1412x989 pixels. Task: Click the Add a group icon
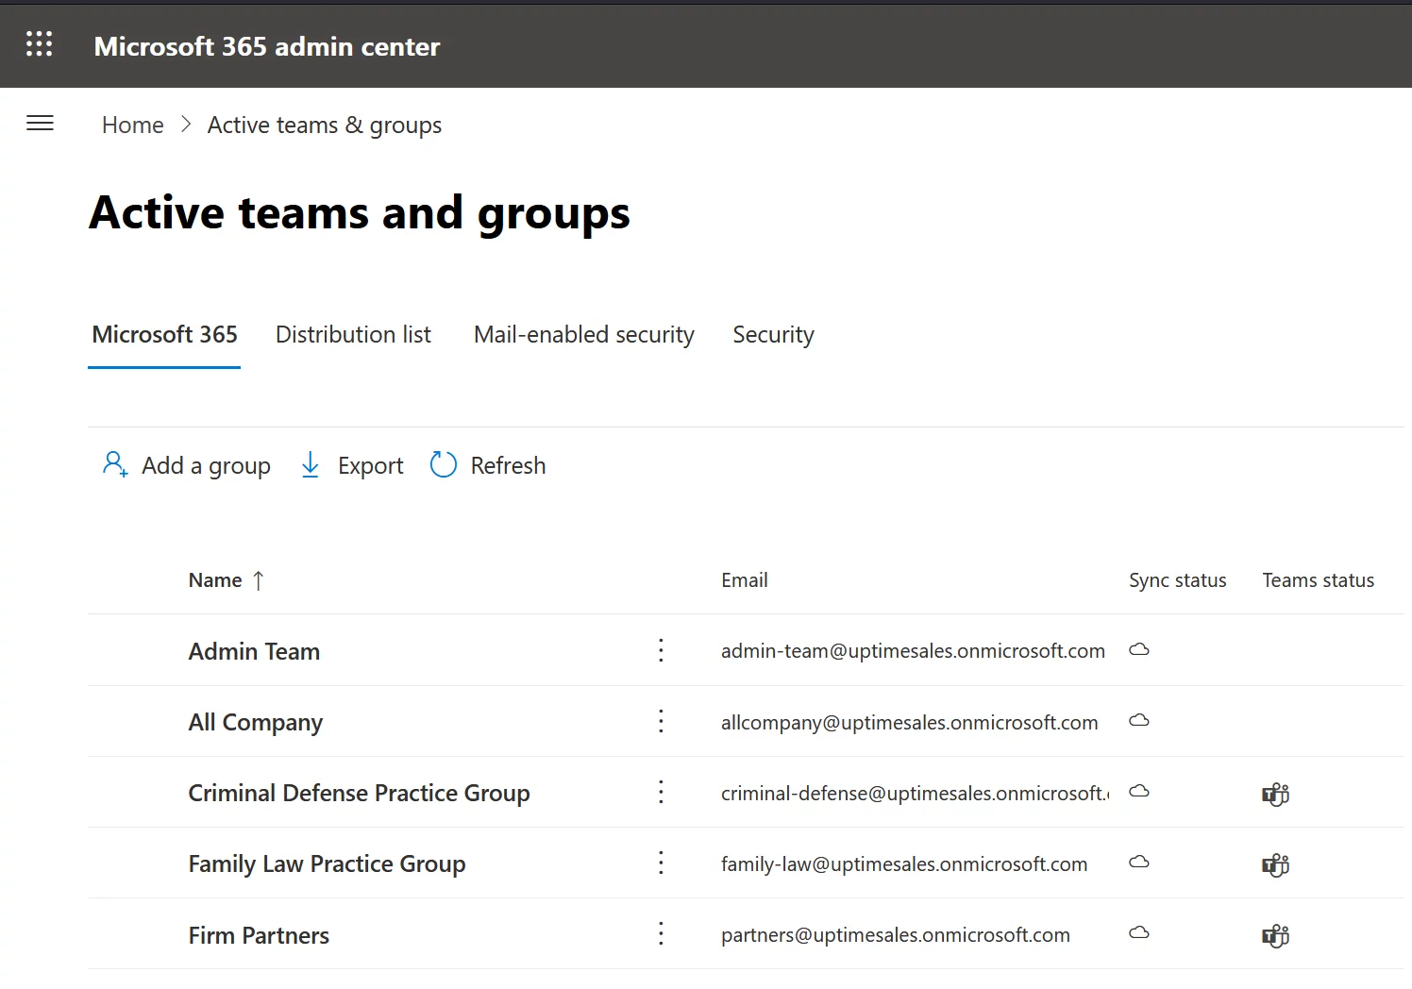point(115,465)
